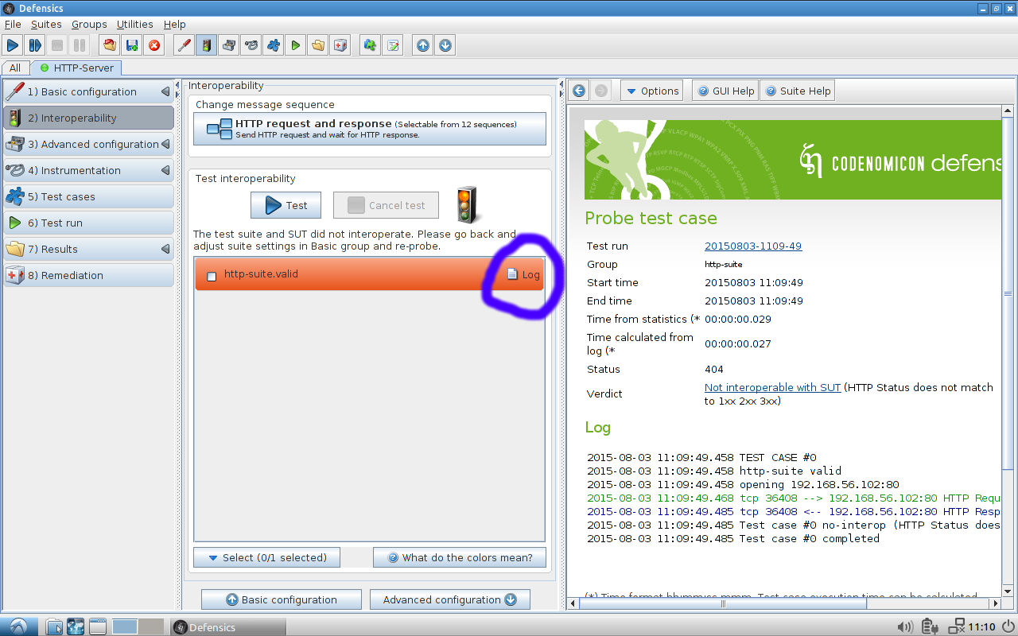Expand the Advanced configuration arrow in sidebar

[x=165, y=144]
